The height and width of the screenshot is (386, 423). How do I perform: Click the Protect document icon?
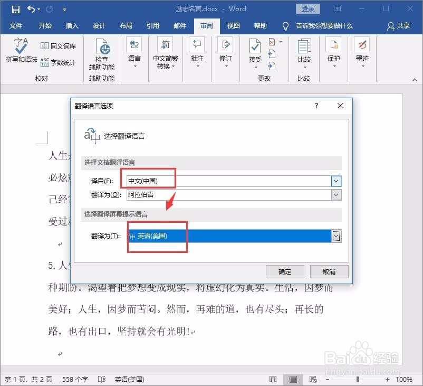tap(333, 50)
